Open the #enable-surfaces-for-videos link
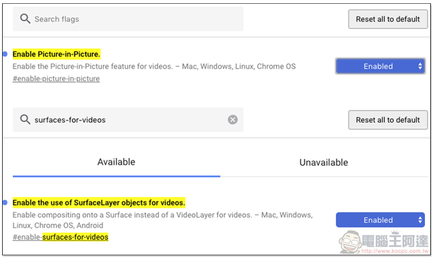Image resolution: width=433 pixels, height=259 pixels. [61, 237]
